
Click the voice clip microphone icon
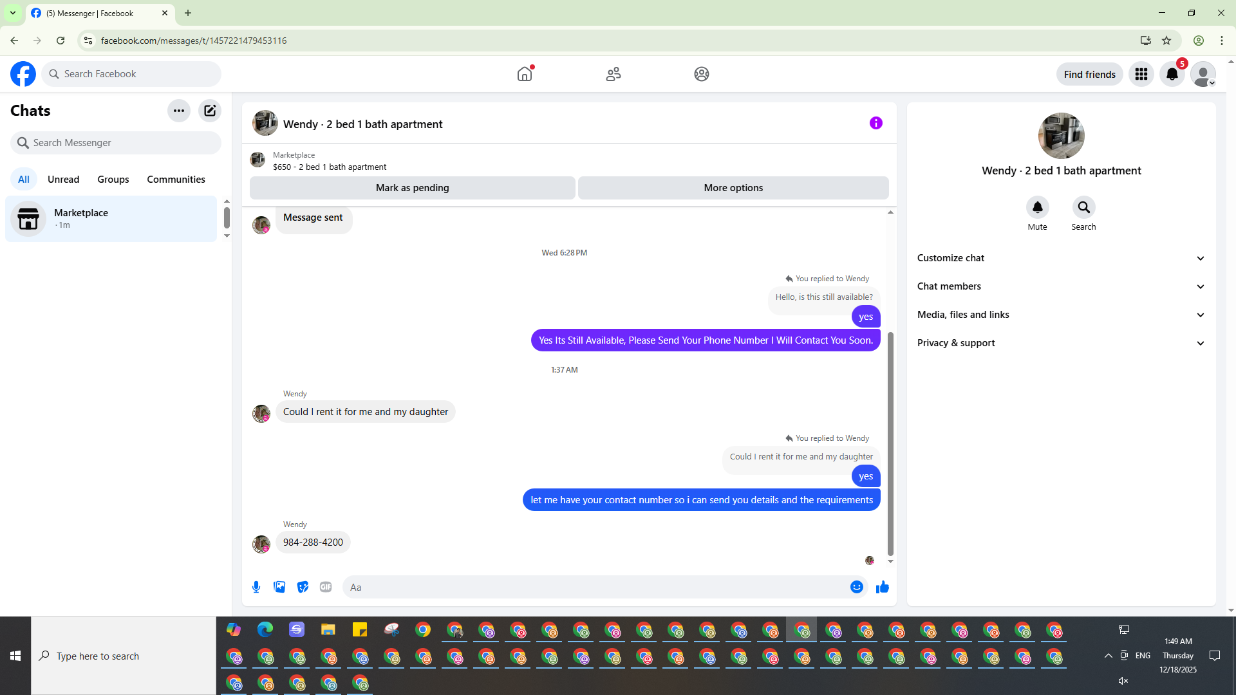click(256, 587)
